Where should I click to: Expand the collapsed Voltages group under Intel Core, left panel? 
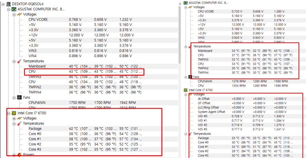(x=14, y=119)
